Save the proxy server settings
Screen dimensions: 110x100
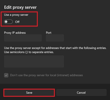pos(29,93)
